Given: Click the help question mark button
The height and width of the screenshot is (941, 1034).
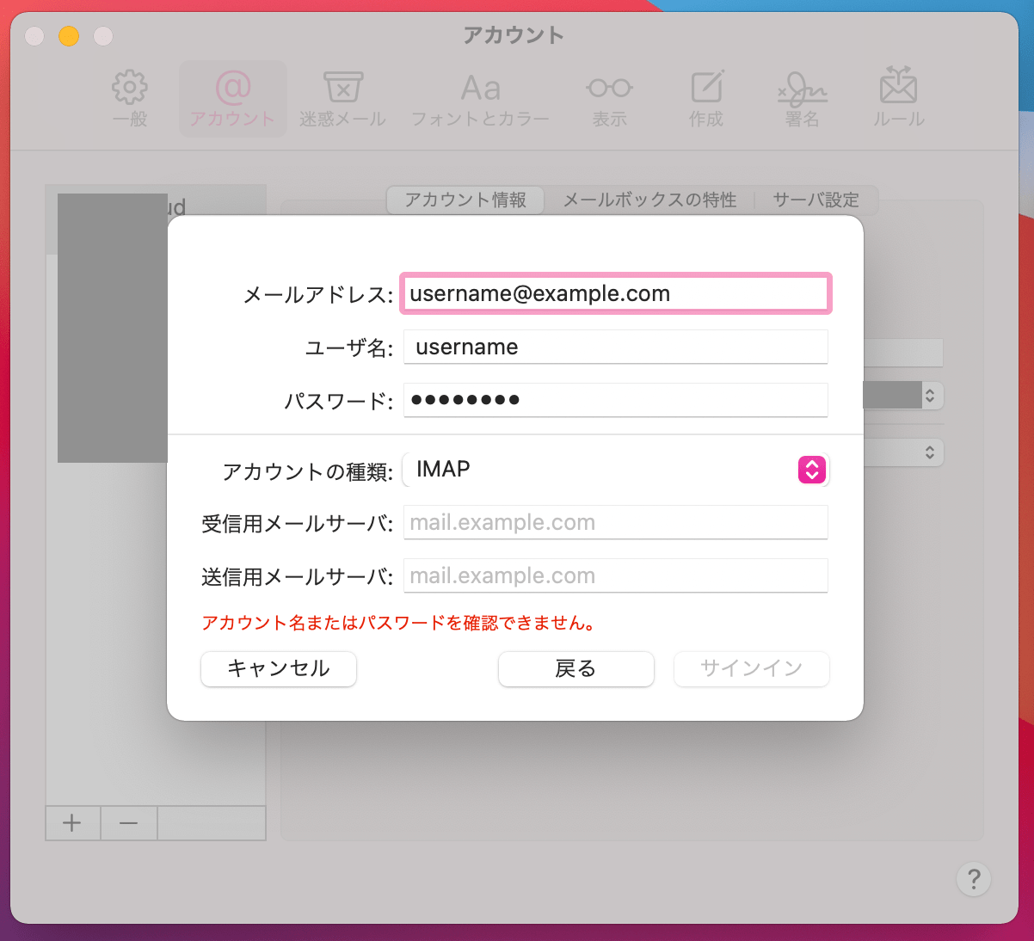Looking at the screenshot, I should [974, 879].
